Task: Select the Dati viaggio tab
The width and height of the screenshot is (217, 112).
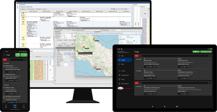Action: pyautogui.click(x=60, y=40)
